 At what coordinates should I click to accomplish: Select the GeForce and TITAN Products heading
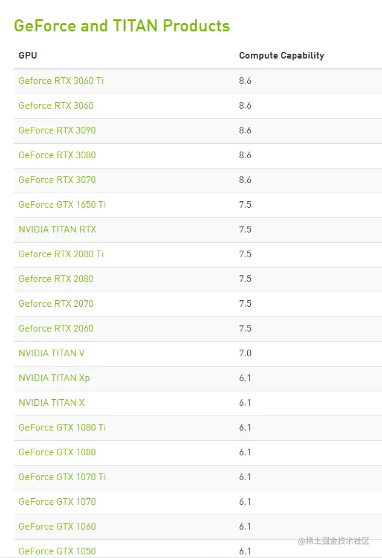click(x=122, y=26)
